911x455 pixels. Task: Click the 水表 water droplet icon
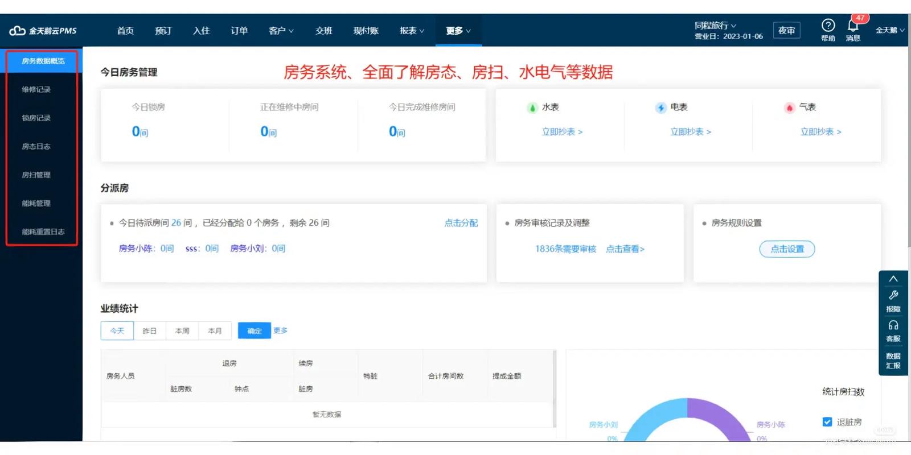532,107
